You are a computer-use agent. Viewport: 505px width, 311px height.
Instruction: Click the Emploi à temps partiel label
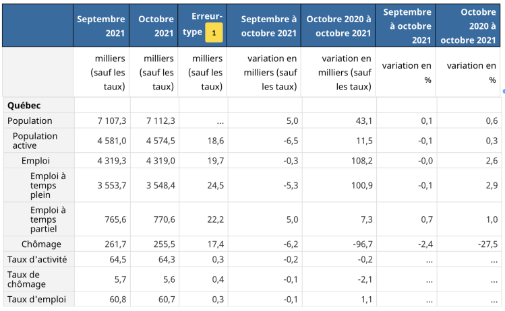point(48,219)
